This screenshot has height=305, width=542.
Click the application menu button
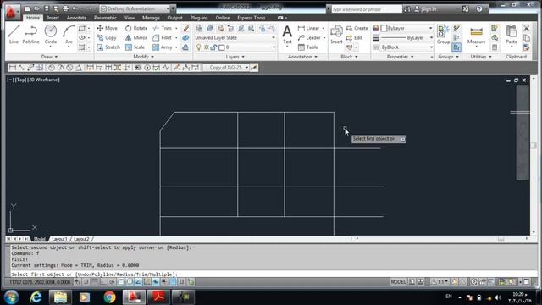tap(12, 12)
